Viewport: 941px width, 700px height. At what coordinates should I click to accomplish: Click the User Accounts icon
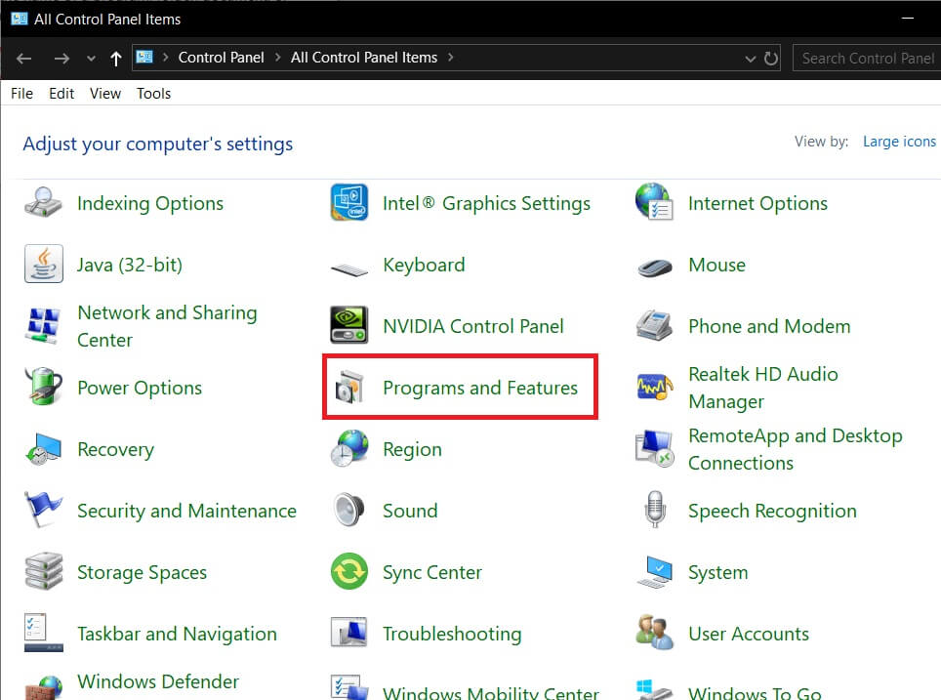(x=654, y=633)
